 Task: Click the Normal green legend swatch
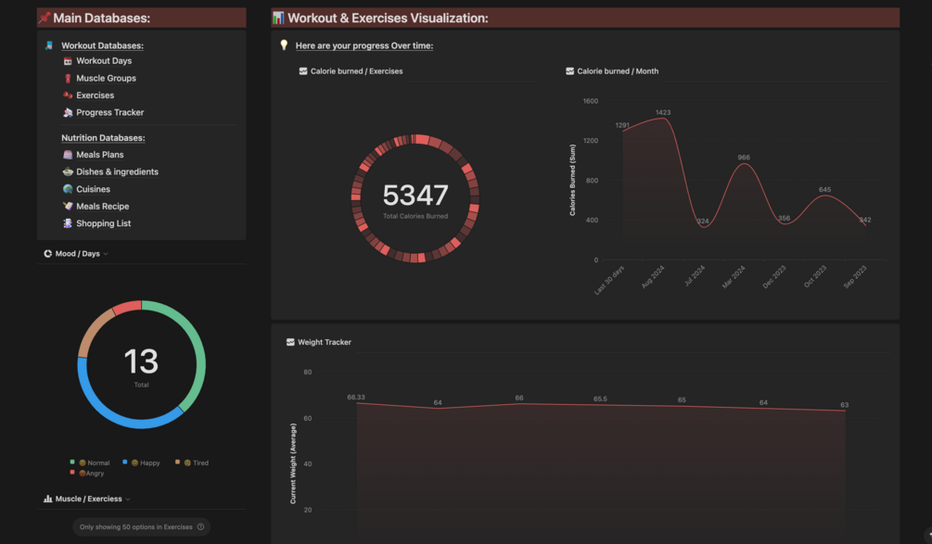(x=72, y=462)
